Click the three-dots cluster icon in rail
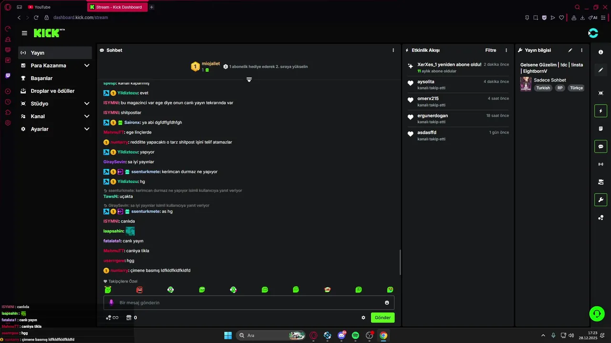Screen dimensions: 611x343 pyautogui.click(x=600, y=218)
